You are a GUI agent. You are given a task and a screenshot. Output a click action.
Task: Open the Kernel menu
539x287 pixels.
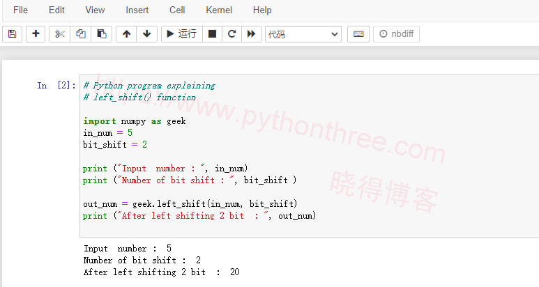(220, 10)
